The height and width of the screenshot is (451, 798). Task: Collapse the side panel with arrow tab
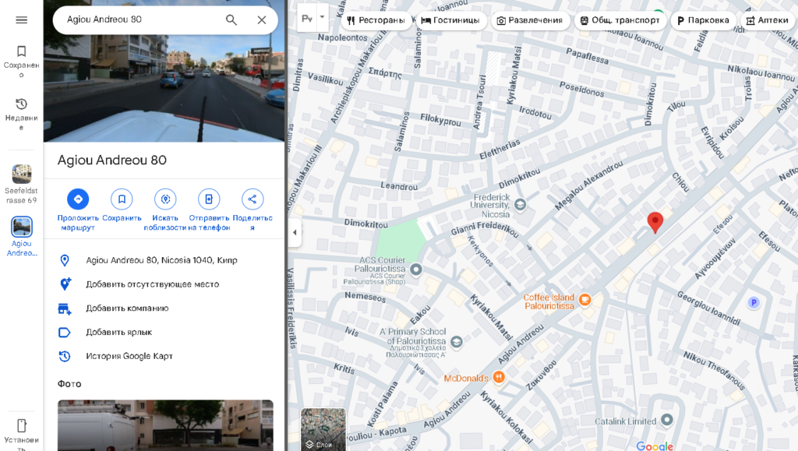295,232
